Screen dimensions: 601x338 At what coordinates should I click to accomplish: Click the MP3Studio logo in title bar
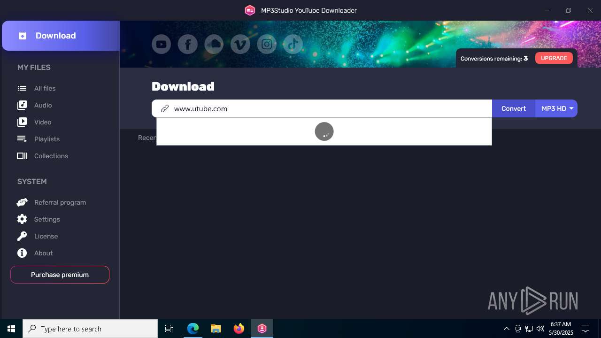pos(250,10)
